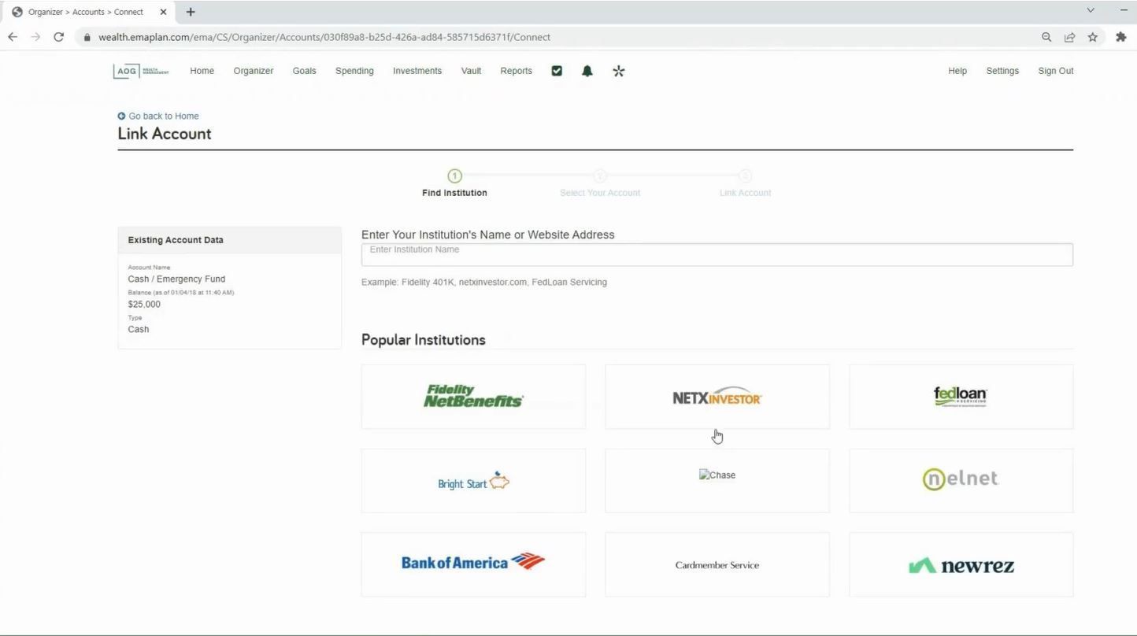Click the Go back to Home link
1137x636 pixels.
pos(164,116)
